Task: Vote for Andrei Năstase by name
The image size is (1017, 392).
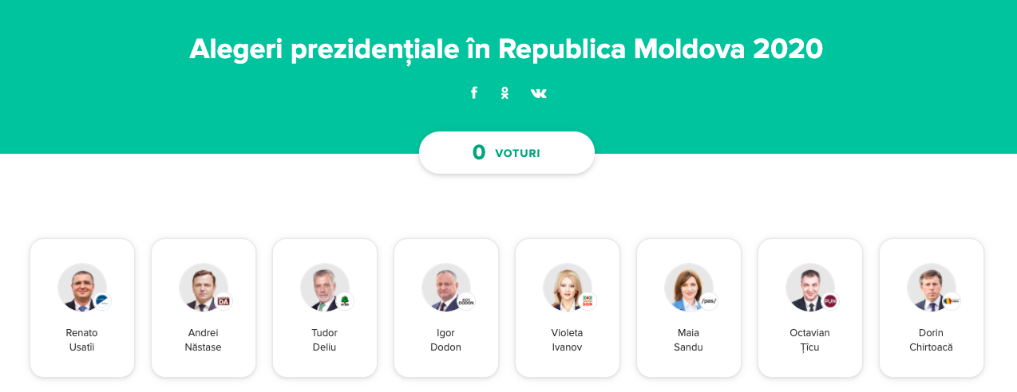Action: (x=204, y=340)
